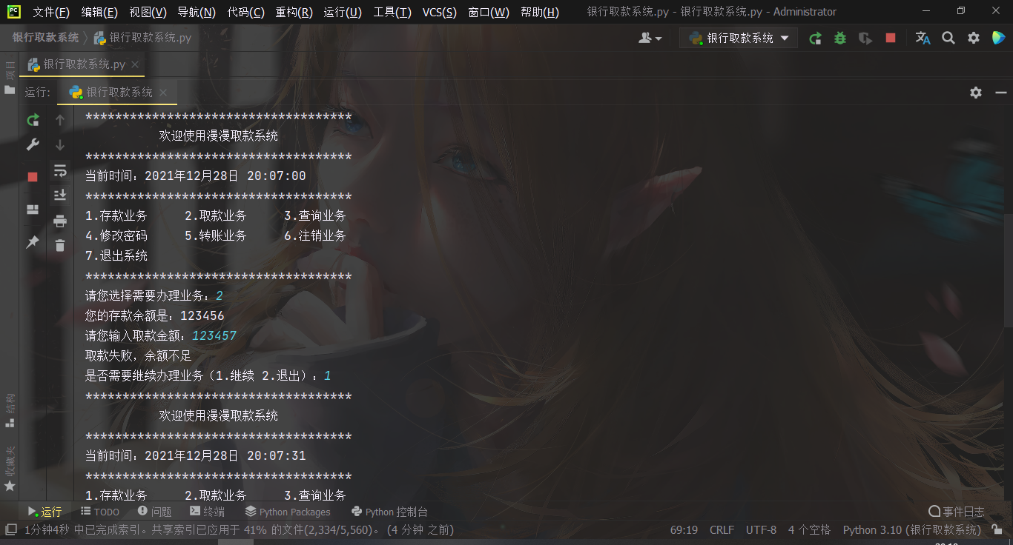
Task: Click the main toolbar rerun button
Action: tap(815, 38)
